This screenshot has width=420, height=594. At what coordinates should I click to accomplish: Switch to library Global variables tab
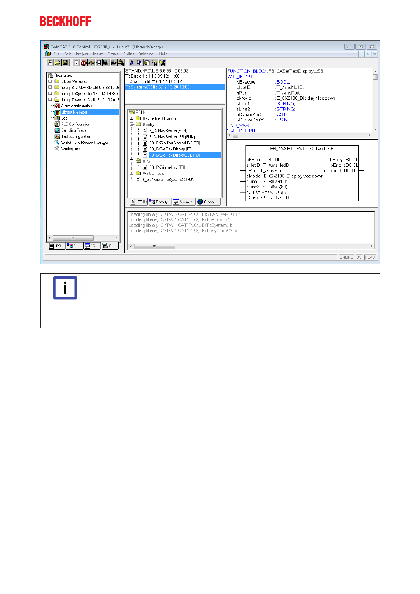point(208,202)
